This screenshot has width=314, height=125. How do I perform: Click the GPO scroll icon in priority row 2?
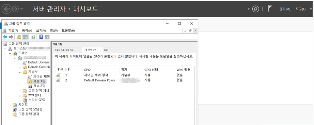(x=59, y=80)
